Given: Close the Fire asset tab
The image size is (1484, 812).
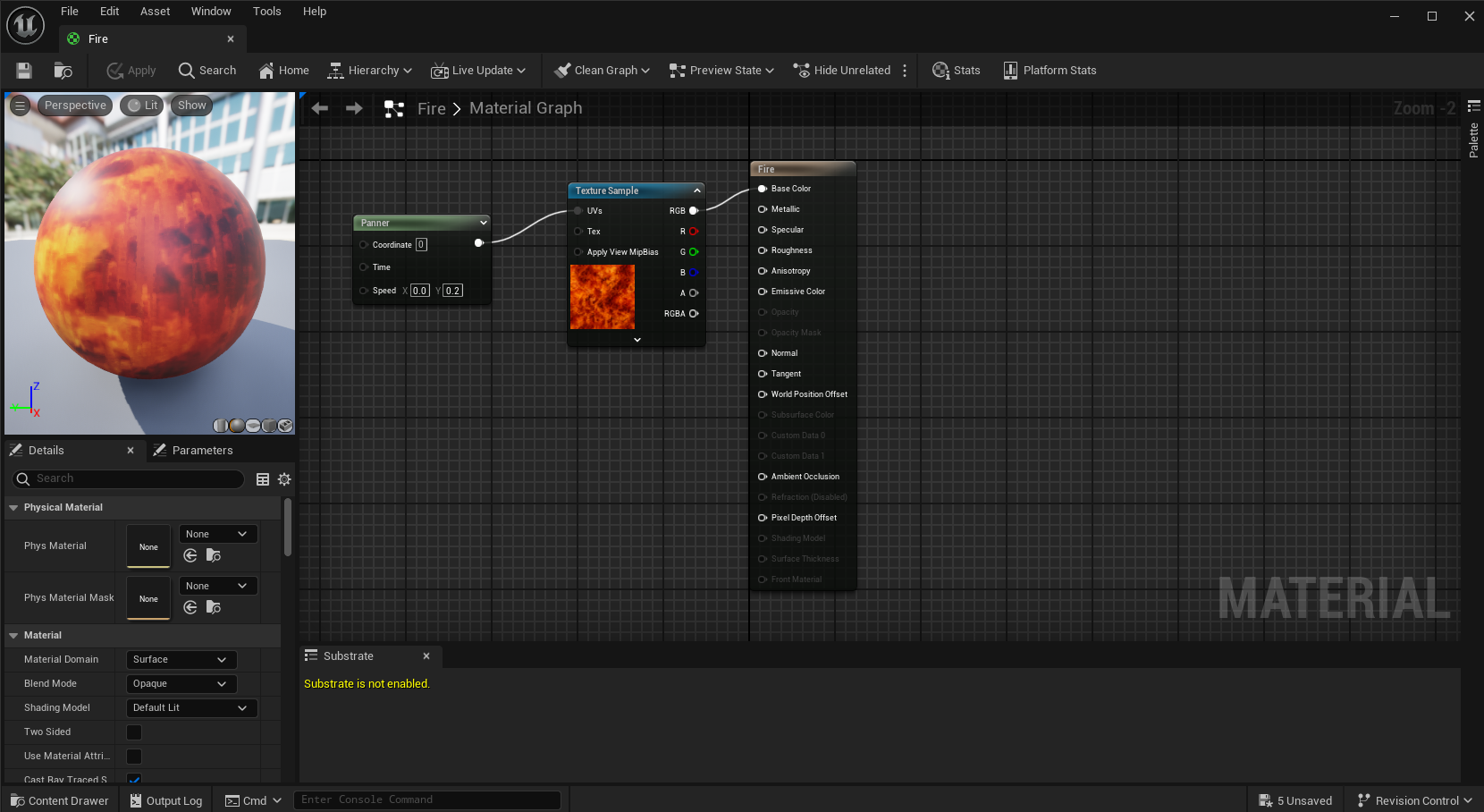Looking at the screenshot, I should coord(231,39).
